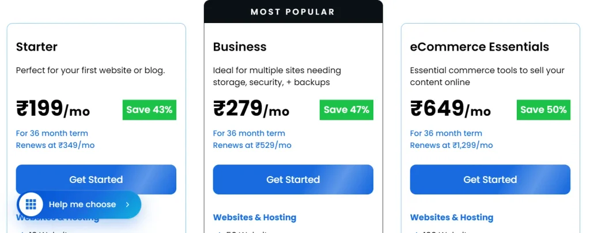Select the Business plan title
This screenshot has width=590, height=233.
pos(240,47)
